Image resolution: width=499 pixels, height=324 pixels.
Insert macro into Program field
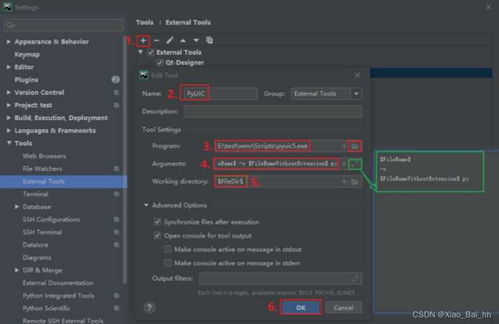(x=344, y=146)
